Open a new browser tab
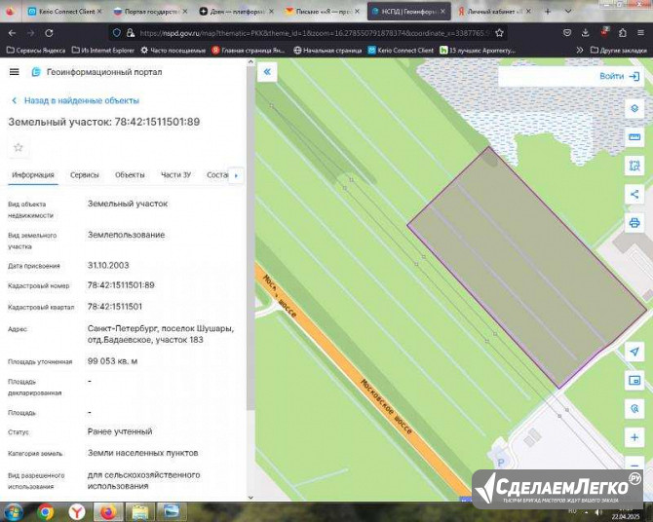Screen dimensions: 653x522 pyautogui.click(x=548, y=12)
